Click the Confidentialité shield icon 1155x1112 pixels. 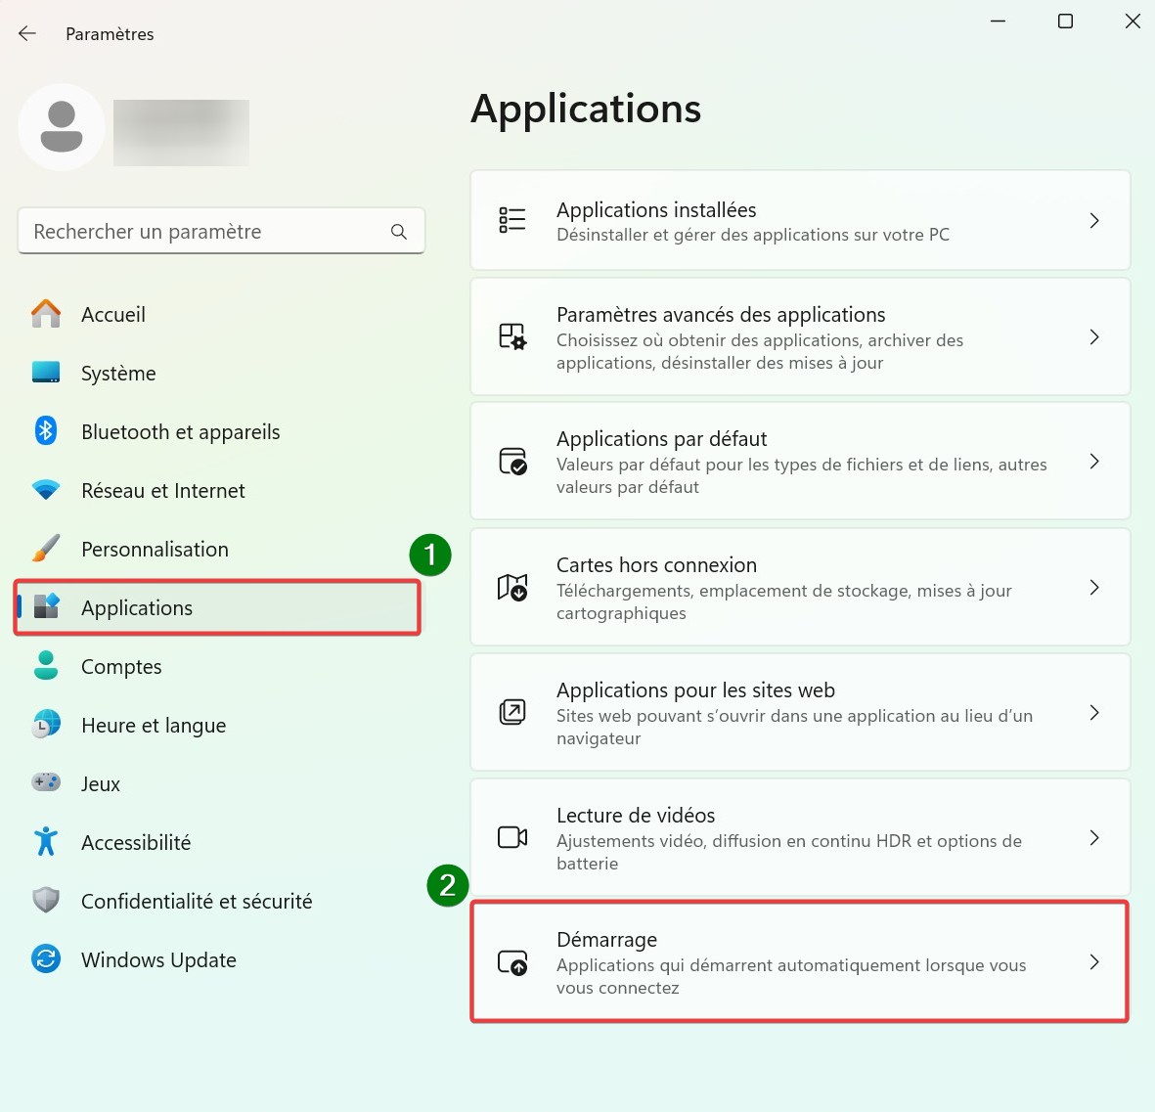coord(46,900)
